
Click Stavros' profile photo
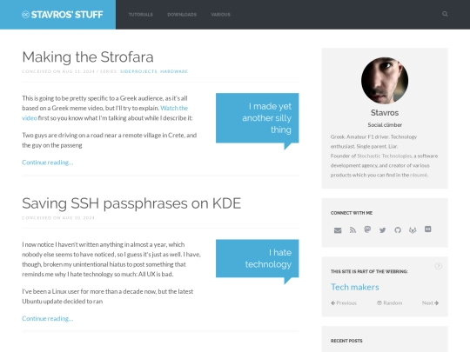pyautogui.click(x=385, y=81)
